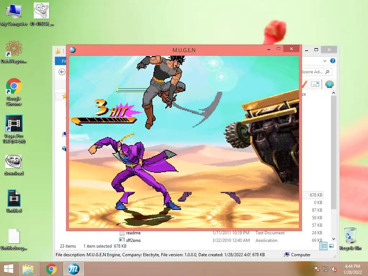
Task: Click the Favorites star in navigation pane
Action: (64, 96)
